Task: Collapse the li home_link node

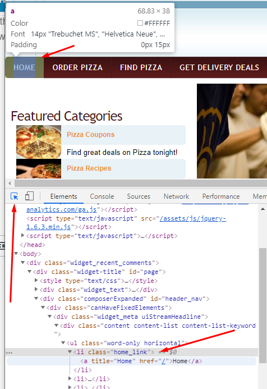Action: 70,352
